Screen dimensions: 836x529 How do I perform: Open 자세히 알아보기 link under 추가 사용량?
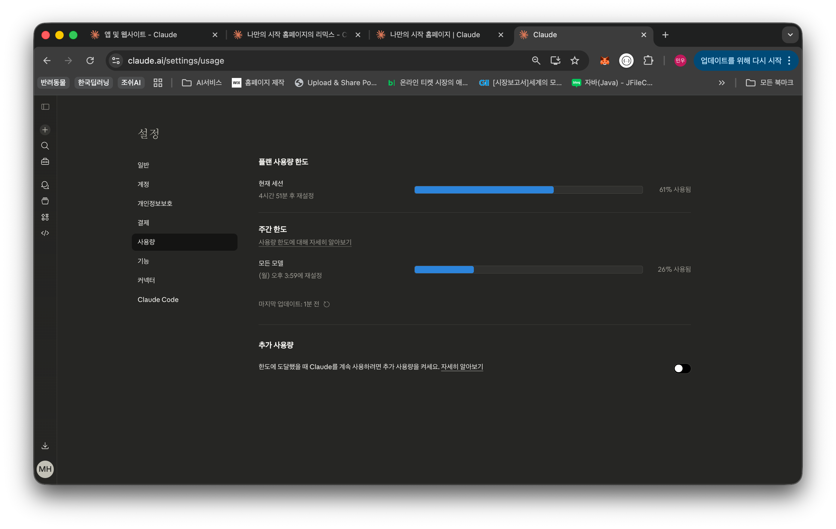(462, 367)
